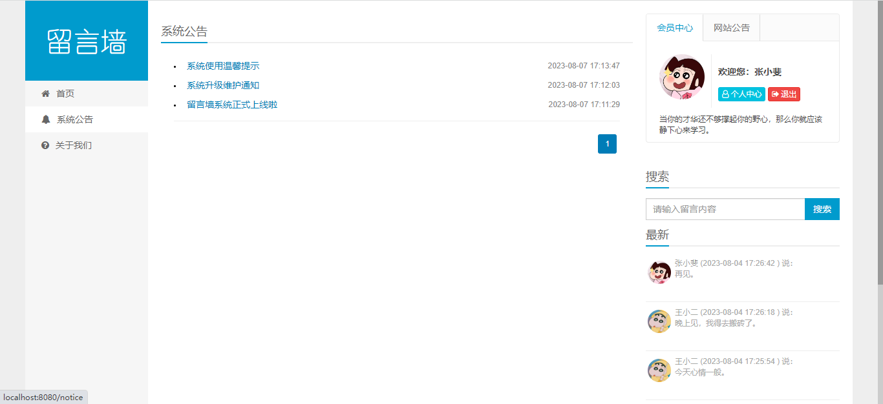The width and height of the screenshot is (883, 404).
Task: Click 王小二's avatar next to 晚上见 message
Action: point(659,321)
